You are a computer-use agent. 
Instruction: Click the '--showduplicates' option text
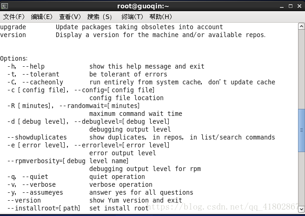[37, 137]
